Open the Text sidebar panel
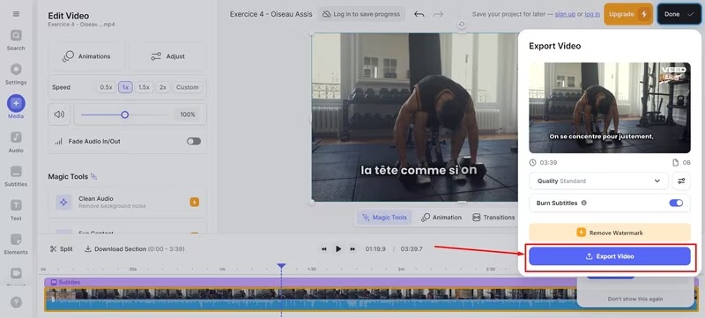Screen dimensions: 705x318 tap(16, 211)
